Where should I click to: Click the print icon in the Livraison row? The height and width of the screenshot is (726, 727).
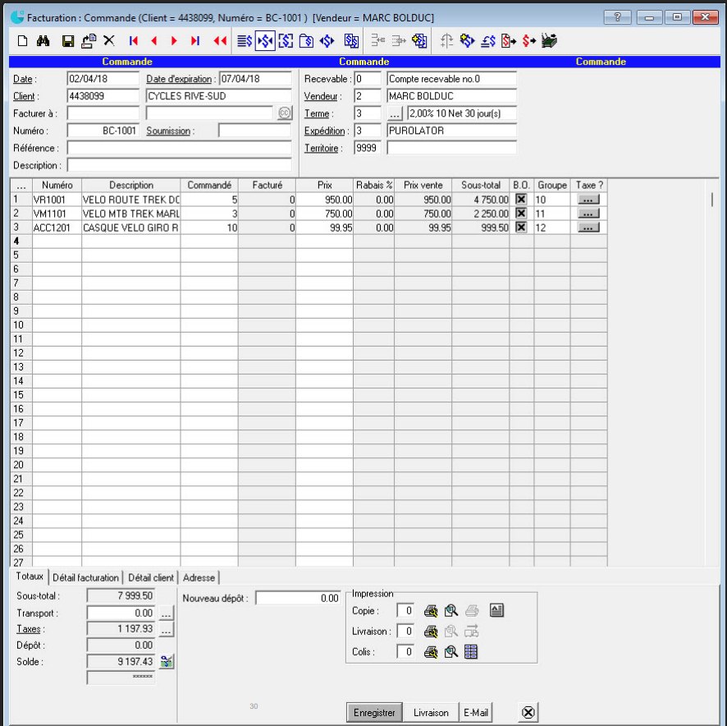tap(431, 632)
